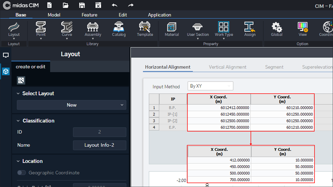This screenshot has height=187, width=333.
Task: Expand the Assembly dropdown arrow
Action: 93,39
